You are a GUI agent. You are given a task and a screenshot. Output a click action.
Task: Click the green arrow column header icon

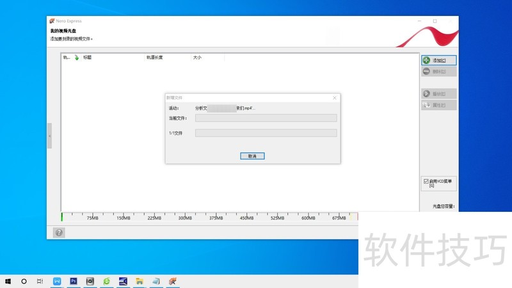[x=76, y=58]
